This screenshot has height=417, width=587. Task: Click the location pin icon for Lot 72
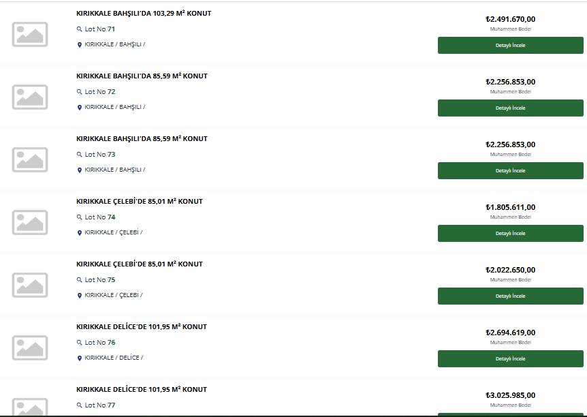click(x=80, y=108)
